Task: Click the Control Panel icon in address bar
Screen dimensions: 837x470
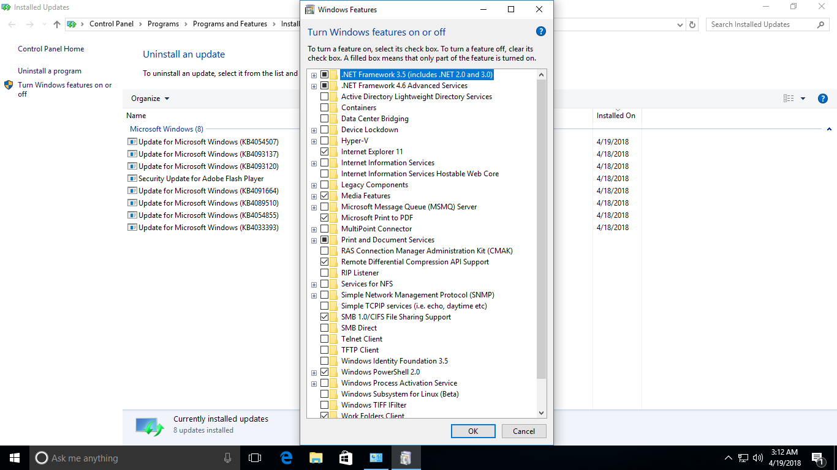Action: click(x=72, y=24)
